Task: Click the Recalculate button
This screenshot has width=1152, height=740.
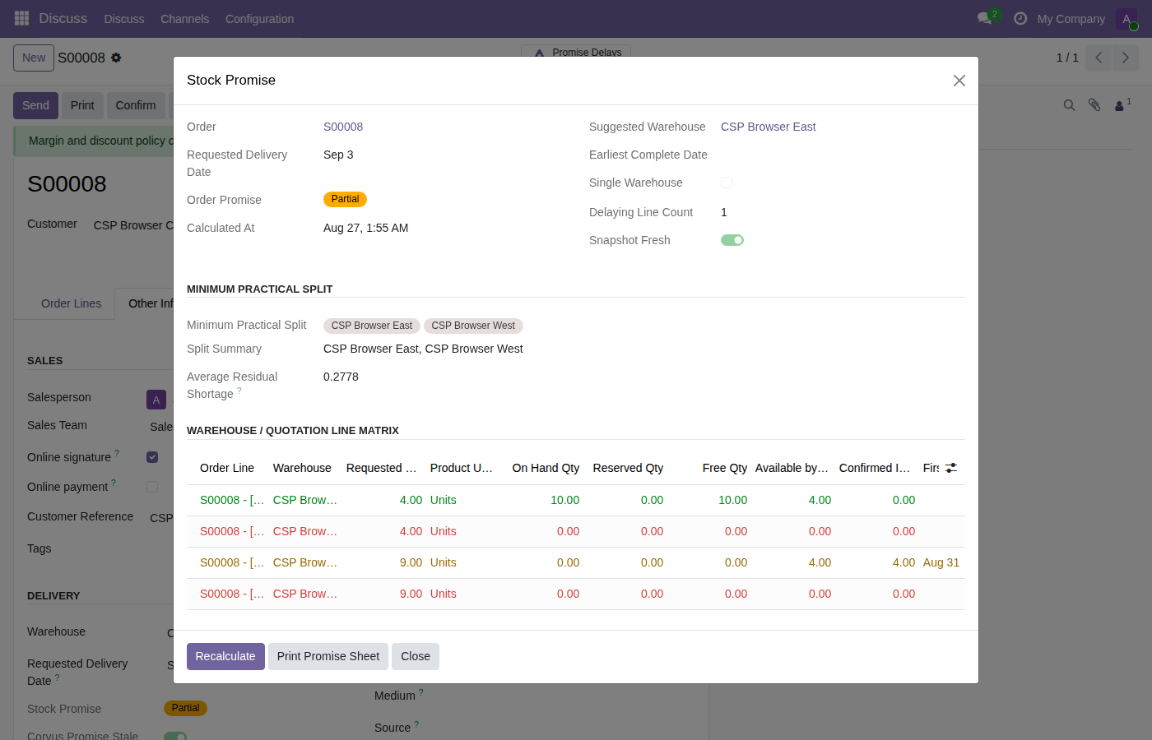Action: tap(225, 656)
